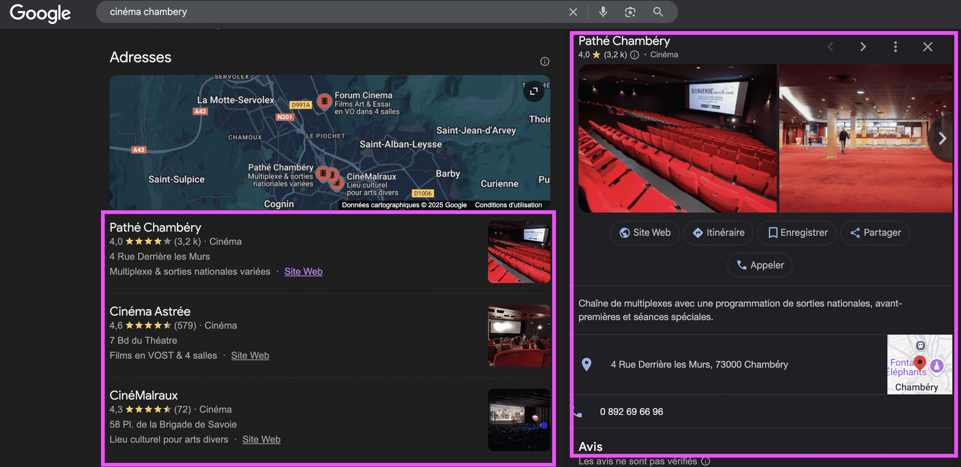Open the cinema auditorium photo in panel
This screenshot has width=961, height=467.
pos(677,138)
